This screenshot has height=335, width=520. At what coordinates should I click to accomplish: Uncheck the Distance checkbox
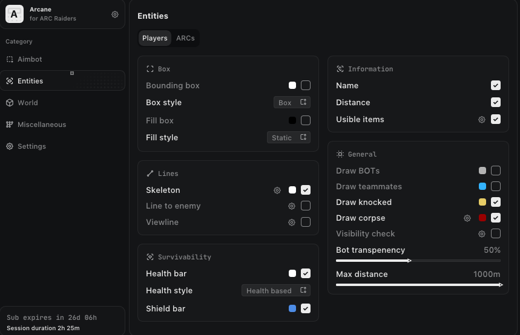pos(496,103)
